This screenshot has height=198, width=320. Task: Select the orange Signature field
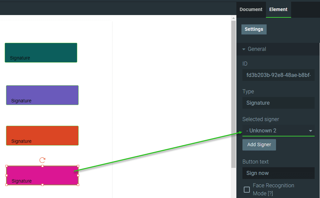coord(42,135)
